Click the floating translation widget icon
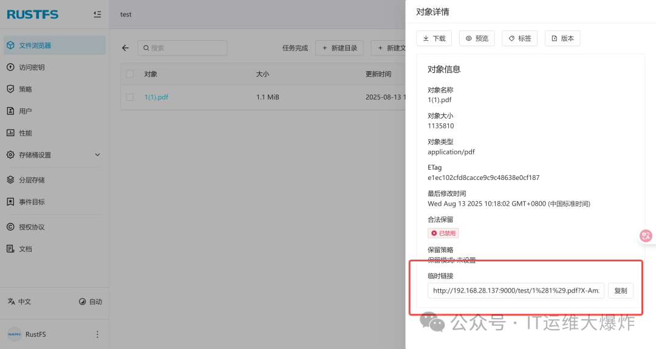Viewport: 656px width, 349px height. pyautogui.click(x=646, y=236)
